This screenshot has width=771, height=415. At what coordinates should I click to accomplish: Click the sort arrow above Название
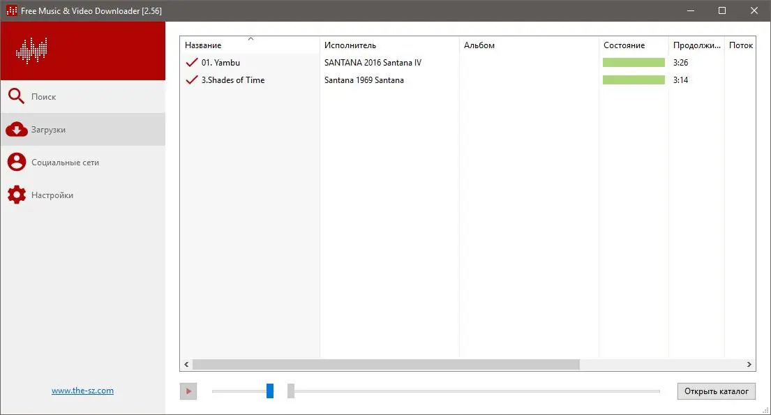(x=250, y=38)
